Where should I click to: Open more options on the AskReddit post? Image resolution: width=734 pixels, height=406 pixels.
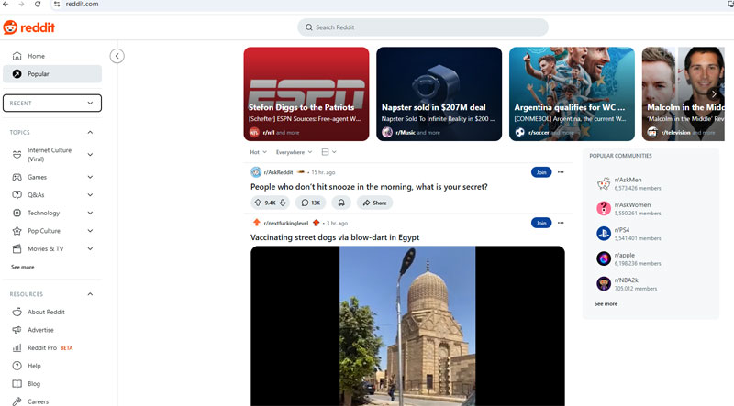point(561,172)
